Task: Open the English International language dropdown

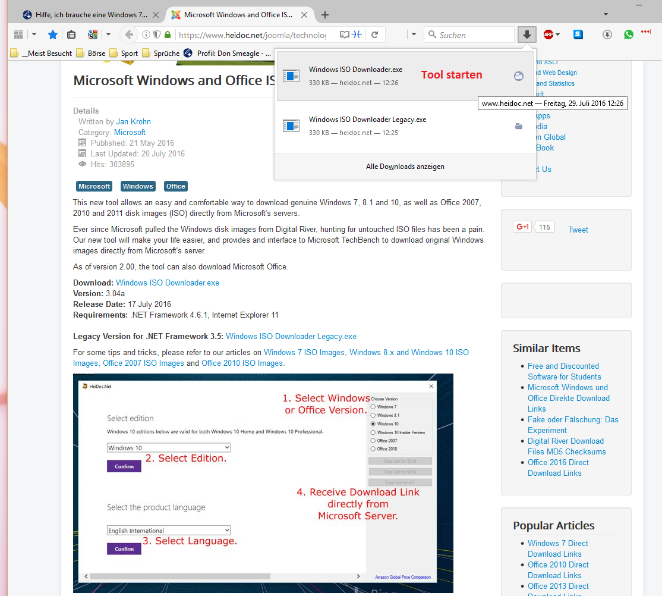Action: [x=168, y=531]
